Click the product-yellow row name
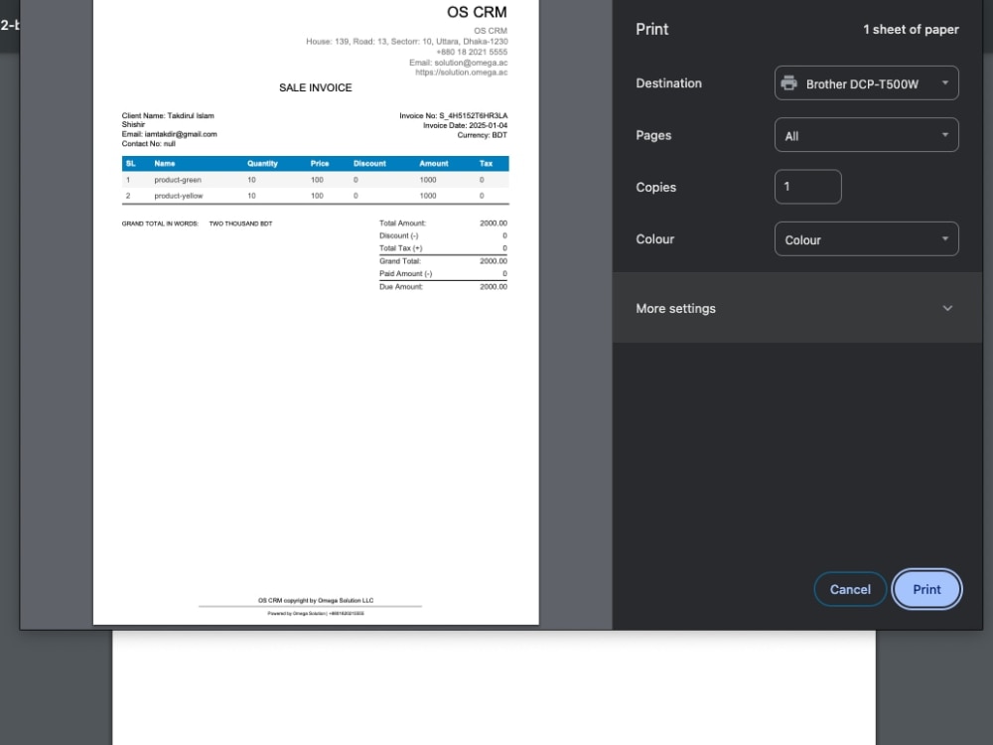 click(179, 196)
